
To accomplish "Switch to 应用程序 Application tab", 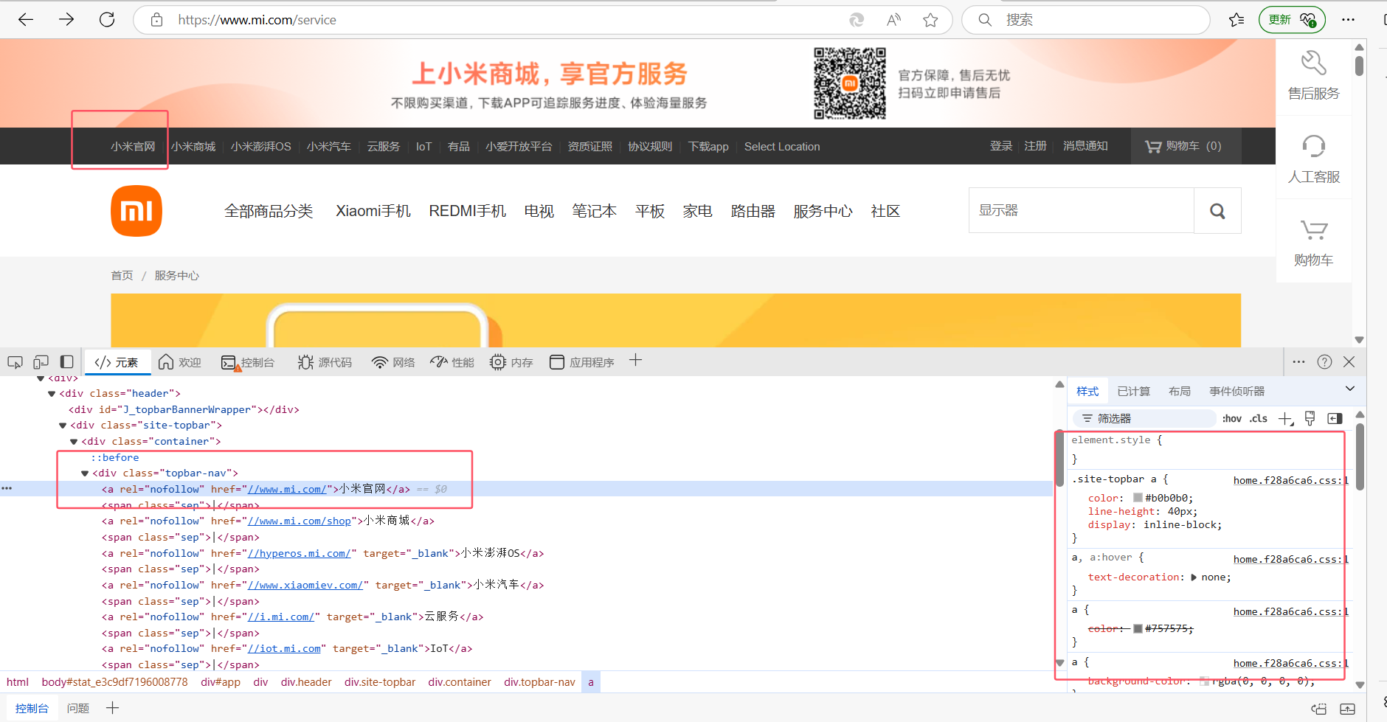I will click(x=582, y=362).
